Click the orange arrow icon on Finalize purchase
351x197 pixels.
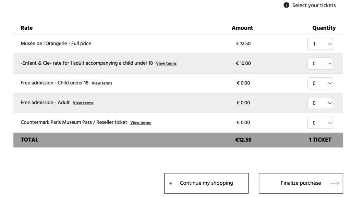click(x=334, y=183)
